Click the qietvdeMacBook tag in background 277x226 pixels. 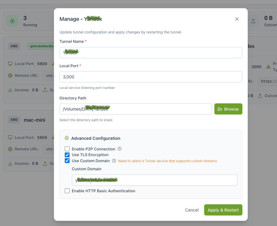point(42,46)
